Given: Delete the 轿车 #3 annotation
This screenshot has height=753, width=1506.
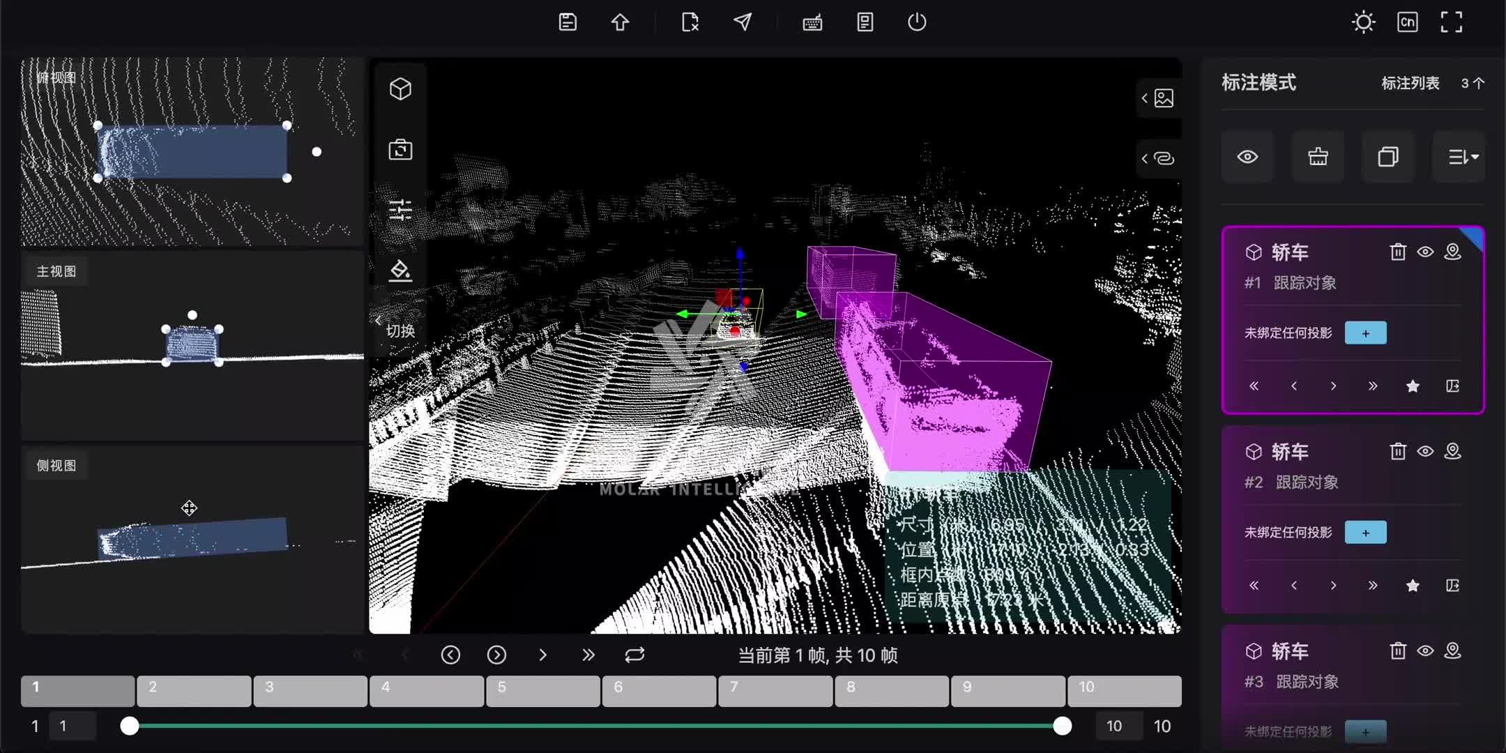Looking at the screenshot, I should 1397,651.
